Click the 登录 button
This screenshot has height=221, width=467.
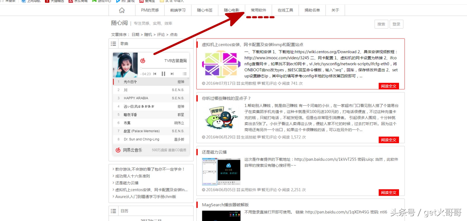(396, 24)
